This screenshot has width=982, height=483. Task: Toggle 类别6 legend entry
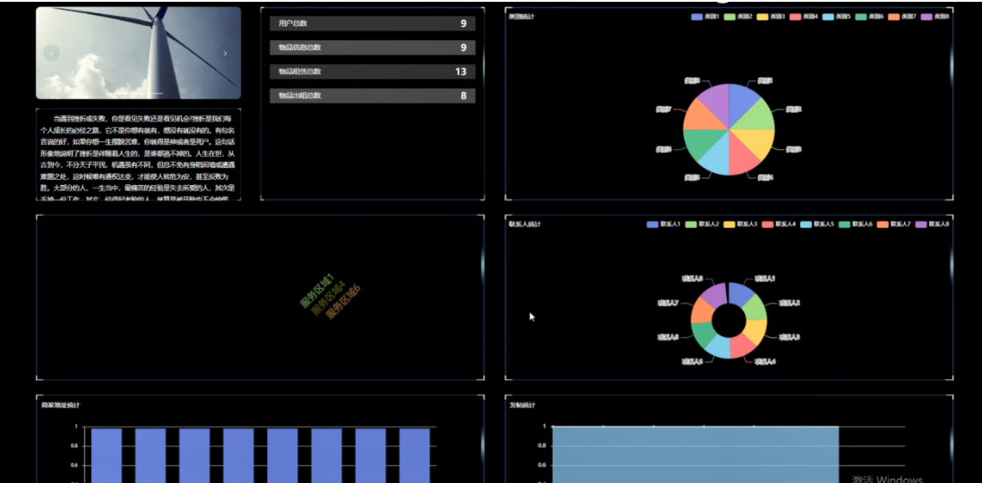pos(869,16)
